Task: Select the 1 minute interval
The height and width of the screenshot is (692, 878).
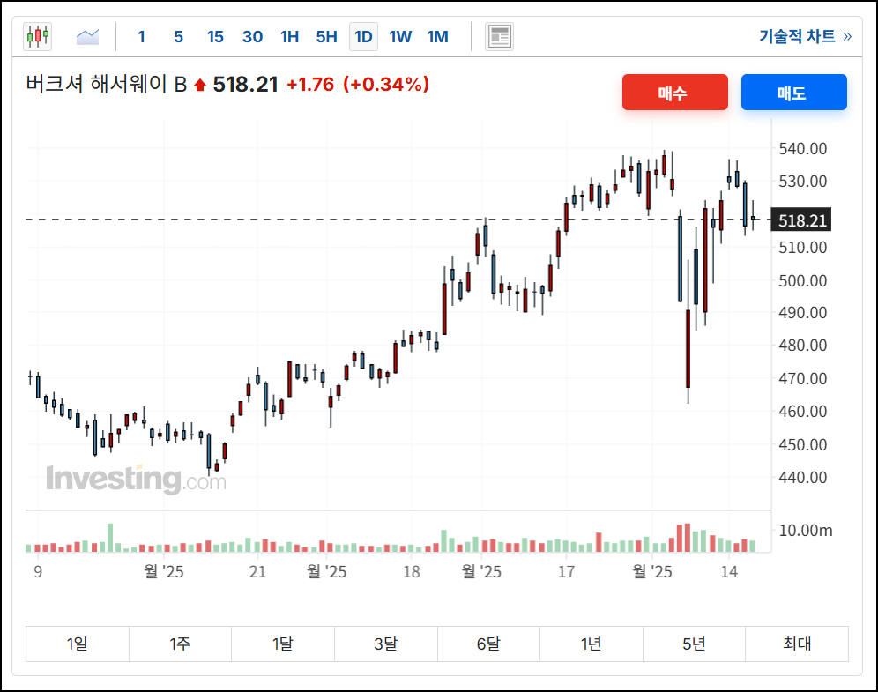Action: coord(142,37)
